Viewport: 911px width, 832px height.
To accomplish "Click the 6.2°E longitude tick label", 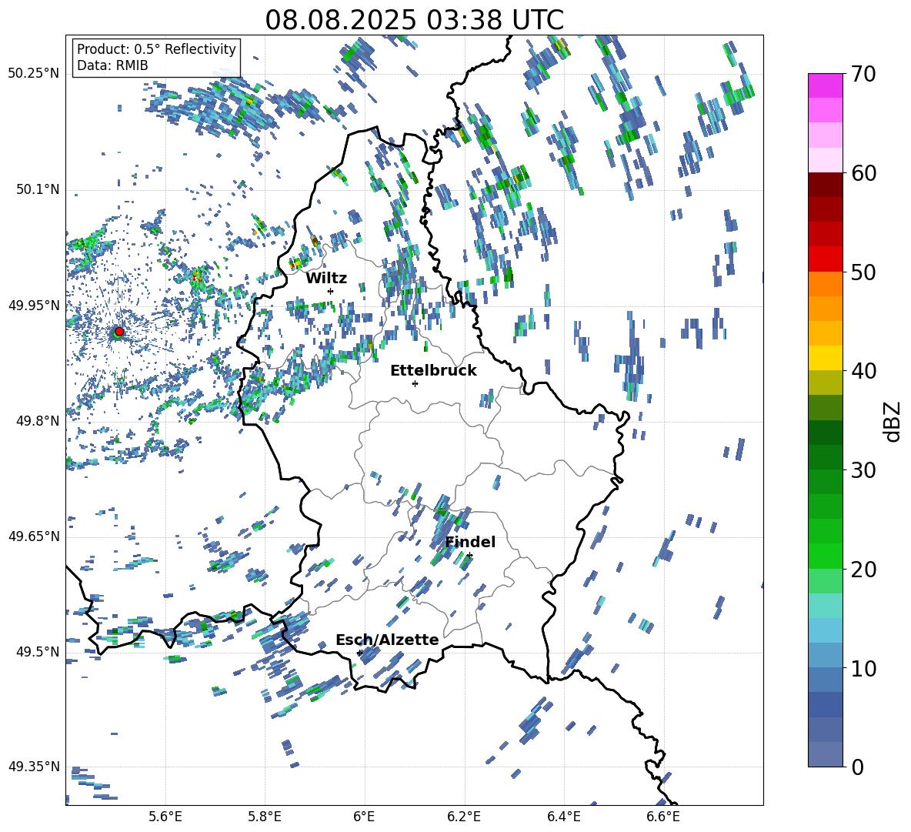I will (464, 817).
